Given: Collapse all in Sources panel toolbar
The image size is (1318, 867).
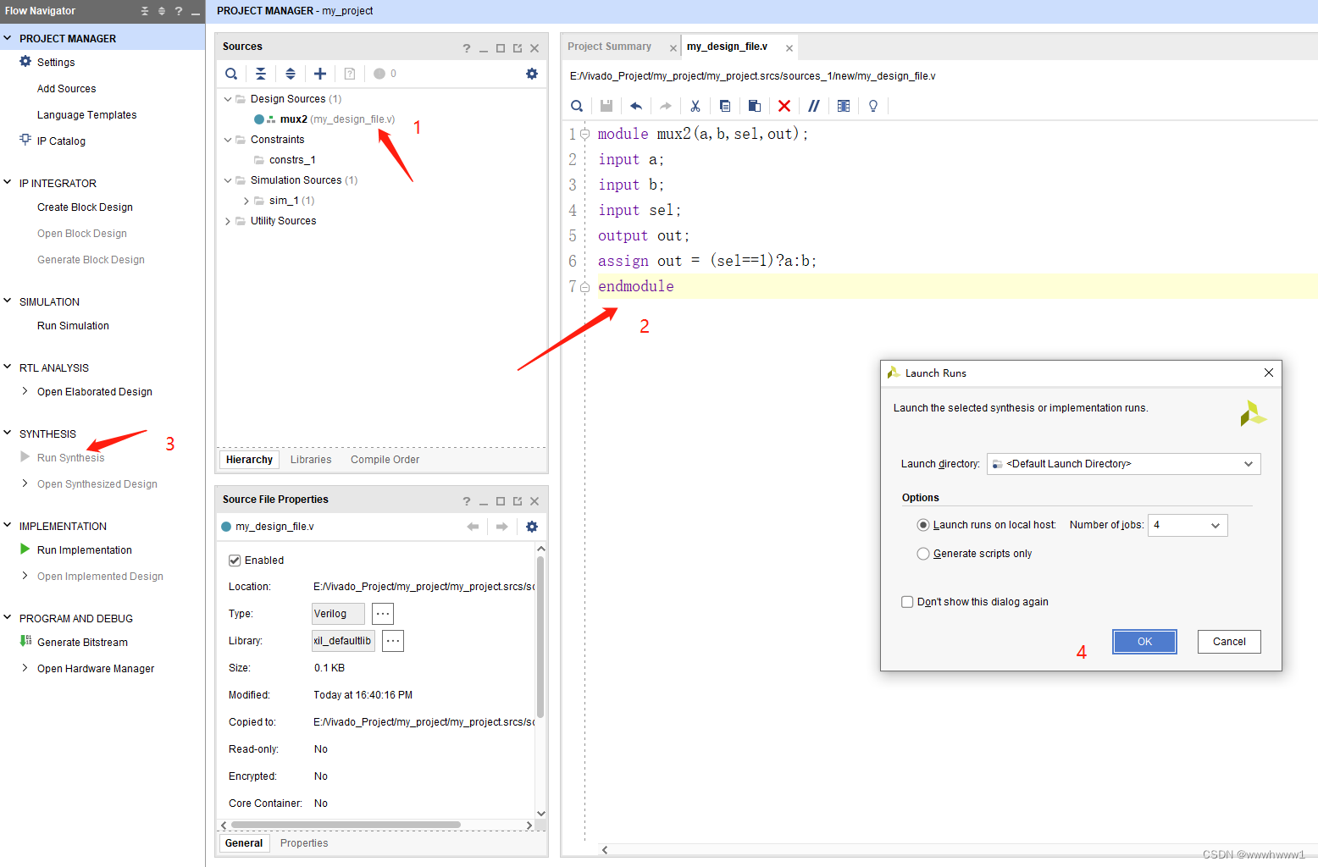Looking at the screenshot, I should (261, 74).
